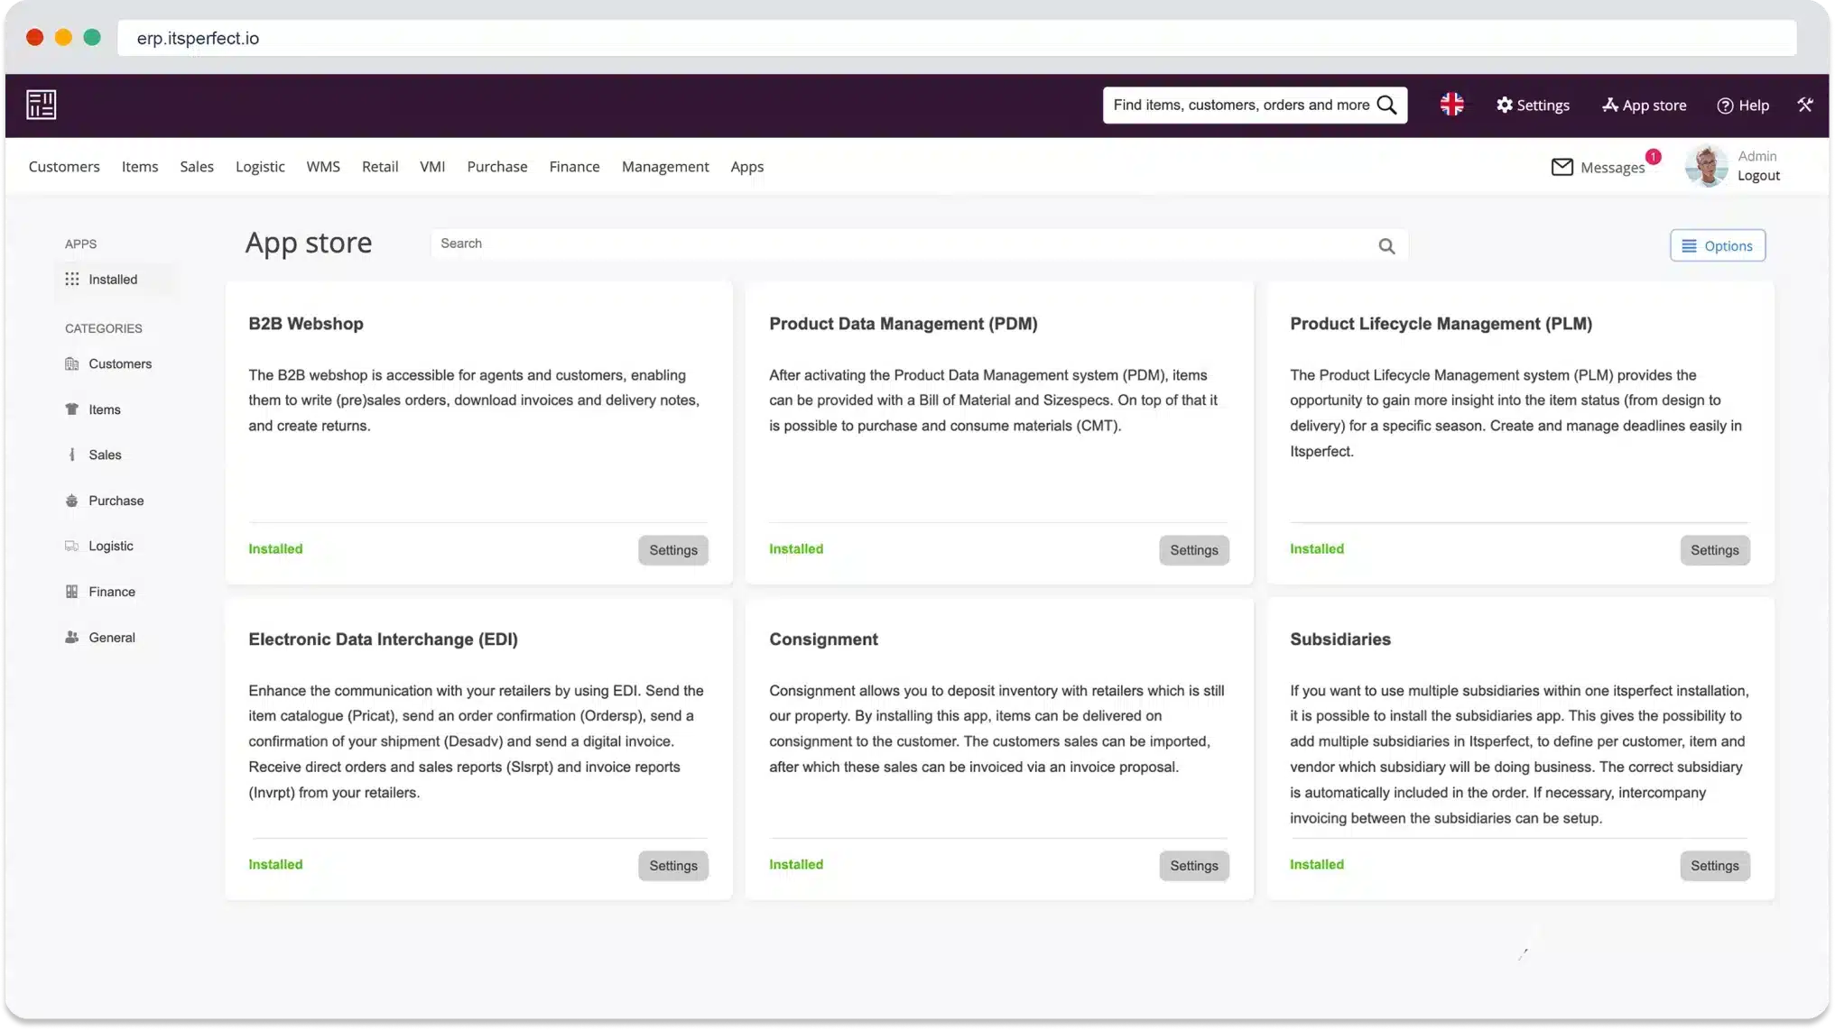Viewport: 1835px width, 1030px height.
Task: Click the Items category shirt icon
Action: pyautogui.click(x=72, y=409)
